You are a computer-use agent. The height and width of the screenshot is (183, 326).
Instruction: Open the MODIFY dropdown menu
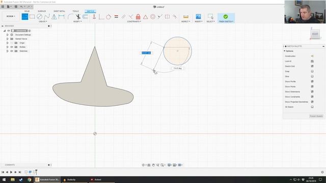click(x=77, y=21)
